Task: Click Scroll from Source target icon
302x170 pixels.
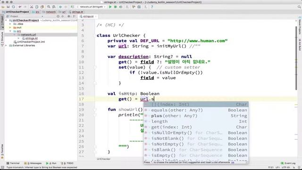Action: point(58,17)
